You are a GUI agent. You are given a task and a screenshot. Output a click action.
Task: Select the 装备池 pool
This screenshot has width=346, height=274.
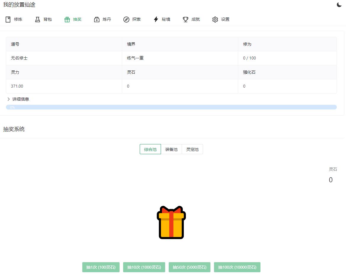pos(171,149)
